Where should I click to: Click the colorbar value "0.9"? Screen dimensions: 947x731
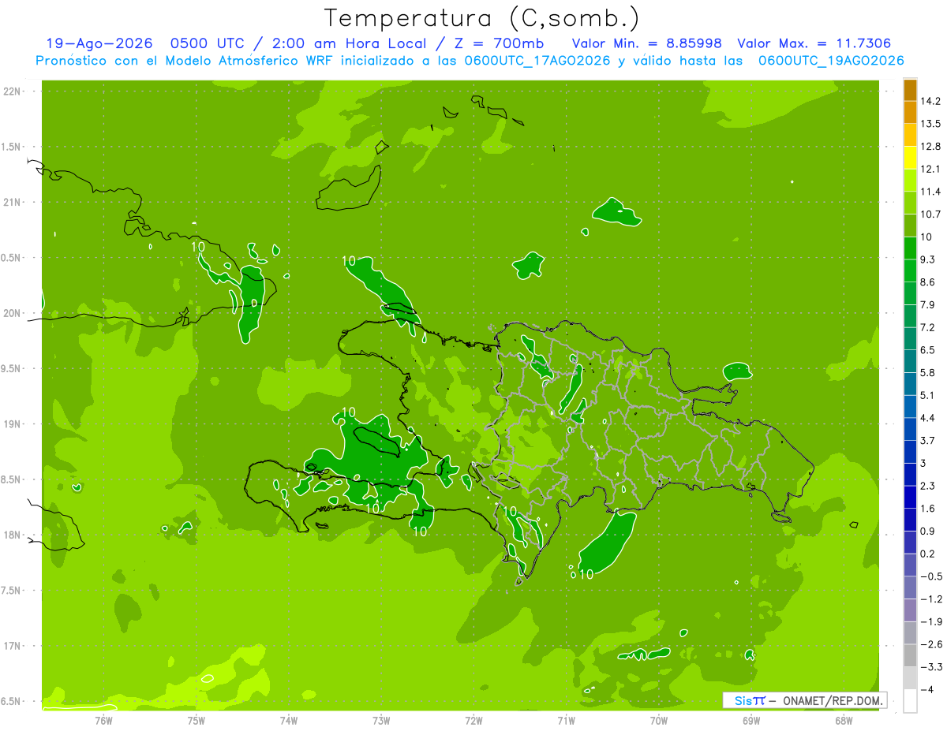[x=928, y=531]
